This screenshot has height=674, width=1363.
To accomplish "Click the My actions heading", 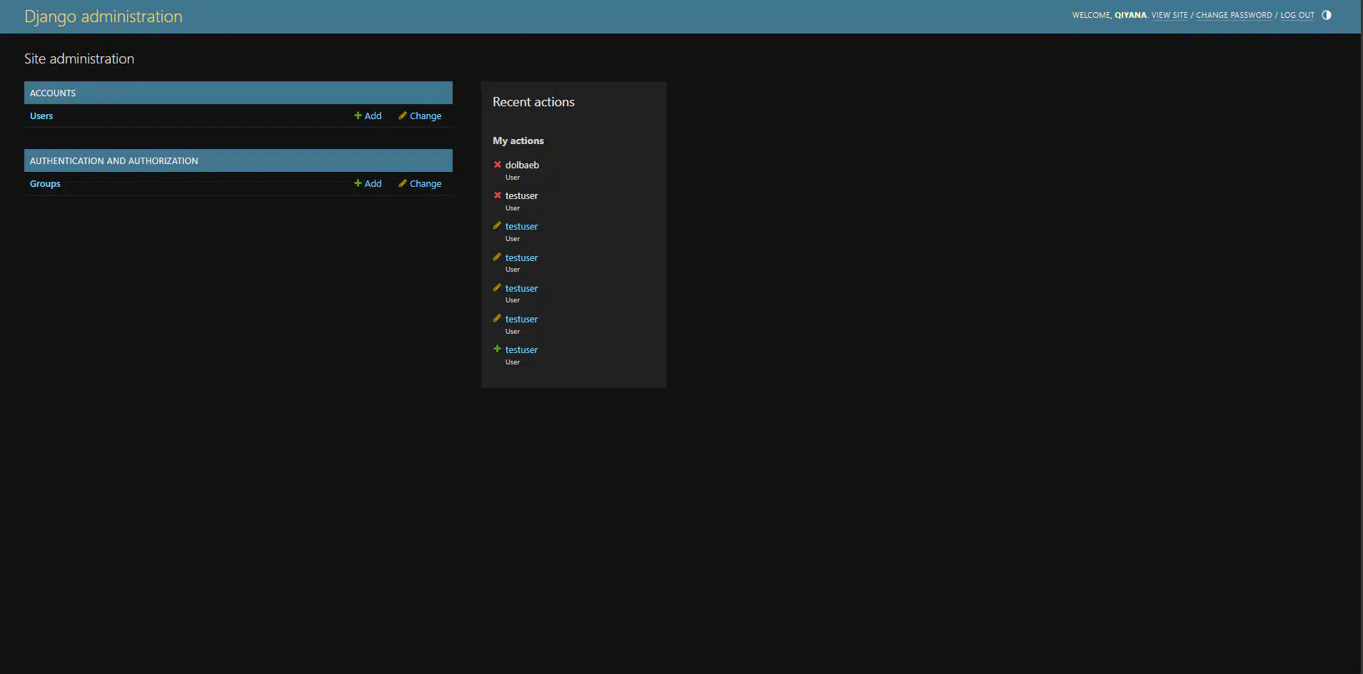I will click(x=518, y=141).
